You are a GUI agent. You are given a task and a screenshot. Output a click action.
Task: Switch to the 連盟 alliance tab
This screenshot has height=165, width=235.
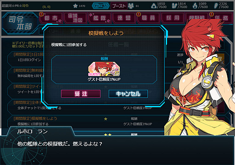point(124,18)
